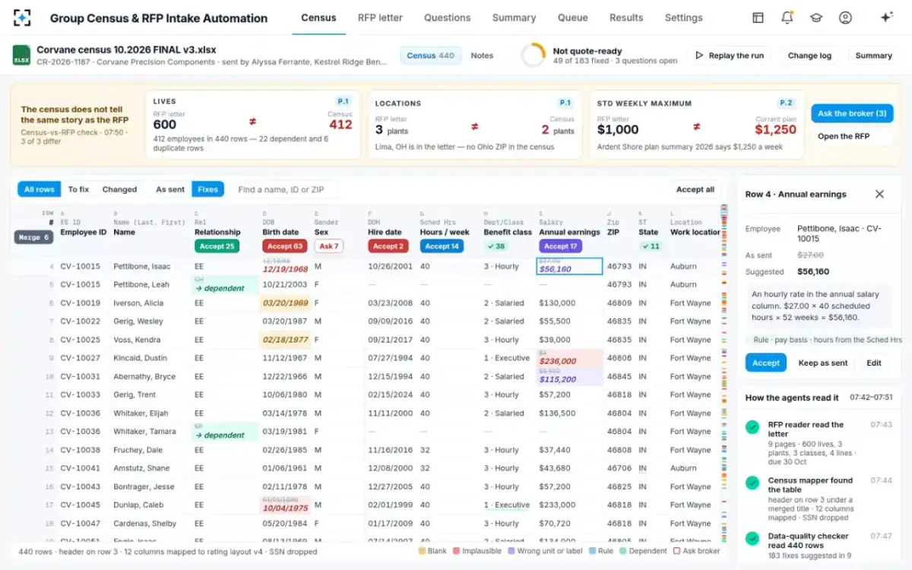Image resolution: width=912 pixels, height=570 pixels.
Task: Select the To fix filter
Action: [x=78, y=189]
